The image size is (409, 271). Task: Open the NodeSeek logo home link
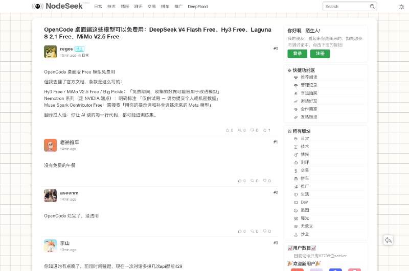click(57, 6)
